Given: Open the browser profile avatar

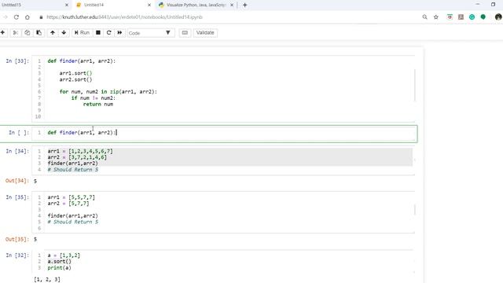Looking at the screenshot, I should (x=498, y=17).
